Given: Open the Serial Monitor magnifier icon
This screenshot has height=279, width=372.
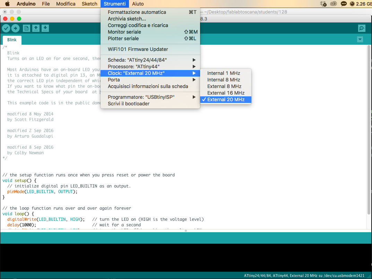Looking at the screenshot, I should (362, 28).
